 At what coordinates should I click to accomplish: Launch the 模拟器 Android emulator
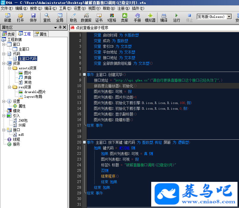[x=150, y=18]
